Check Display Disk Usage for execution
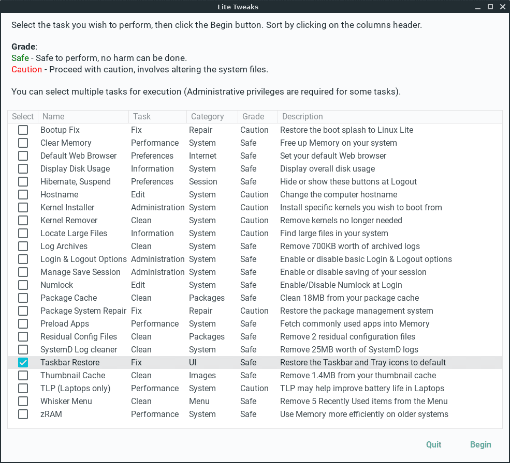Screen dimensions: 510x463 [x=23, y=168]
